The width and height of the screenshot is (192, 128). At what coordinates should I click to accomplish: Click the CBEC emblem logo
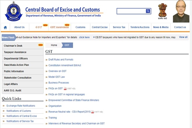(12, 12)
